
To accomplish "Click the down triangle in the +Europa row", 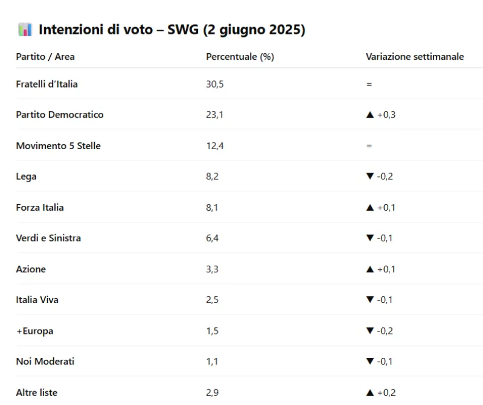I will coord(370,331).
